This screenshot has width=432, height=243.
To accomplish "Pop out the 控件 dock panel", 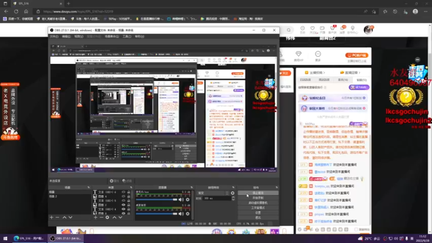I will pyautogui.click(x=276, y=187).
